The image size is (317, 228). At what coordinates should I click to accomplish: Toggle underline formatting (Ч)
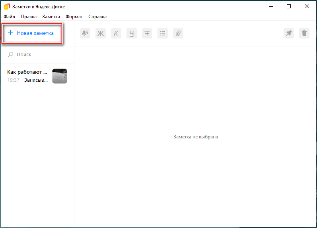[132, 33]
